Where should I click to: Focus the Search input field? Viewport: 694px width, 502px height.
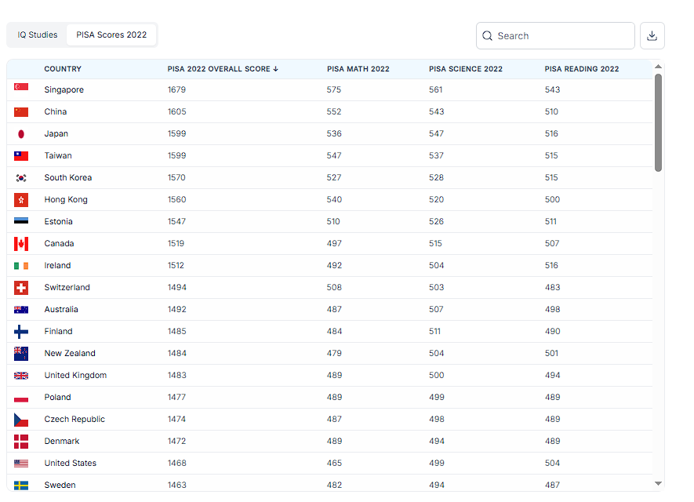555,36
